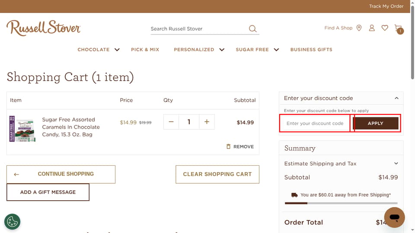Viewport: 415px width, 233px height.
Task: Click the item row subtotal $14.99
Action: tap(245, 122)
